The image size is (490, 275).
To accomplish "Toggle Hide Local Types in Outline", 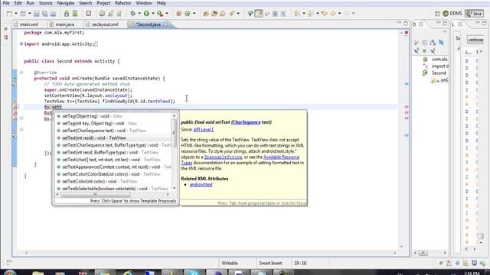I will pyautogui.click(x=433, y=50).
